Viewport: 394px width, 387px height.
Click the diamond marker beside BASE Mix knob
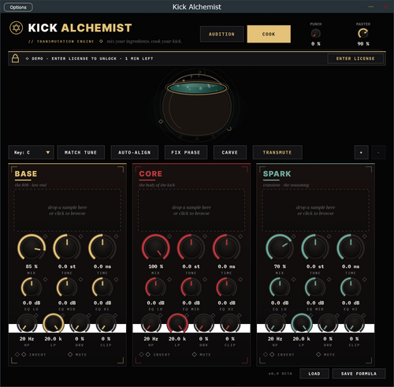[x=45, y=236]
